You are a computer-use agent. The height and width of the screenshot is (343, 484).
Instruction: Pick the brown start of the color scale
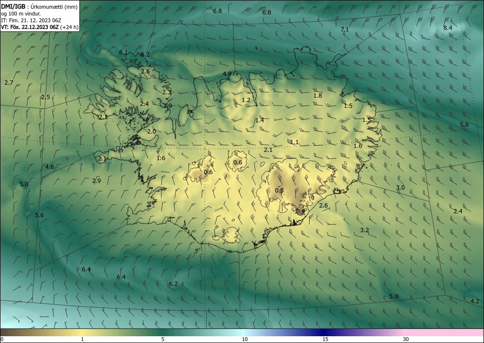[x=13, y=332]
